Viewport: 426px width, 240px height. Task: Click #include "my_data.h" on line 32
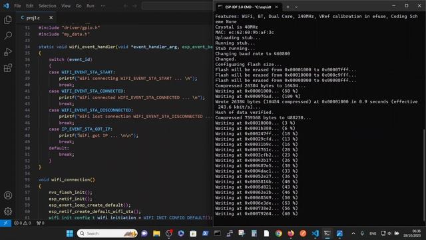click(64, 34)
